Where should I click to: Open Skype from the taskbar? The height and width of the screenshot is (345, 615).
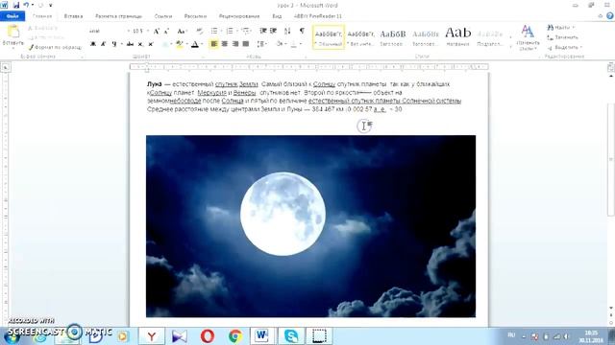click(290, 336)
